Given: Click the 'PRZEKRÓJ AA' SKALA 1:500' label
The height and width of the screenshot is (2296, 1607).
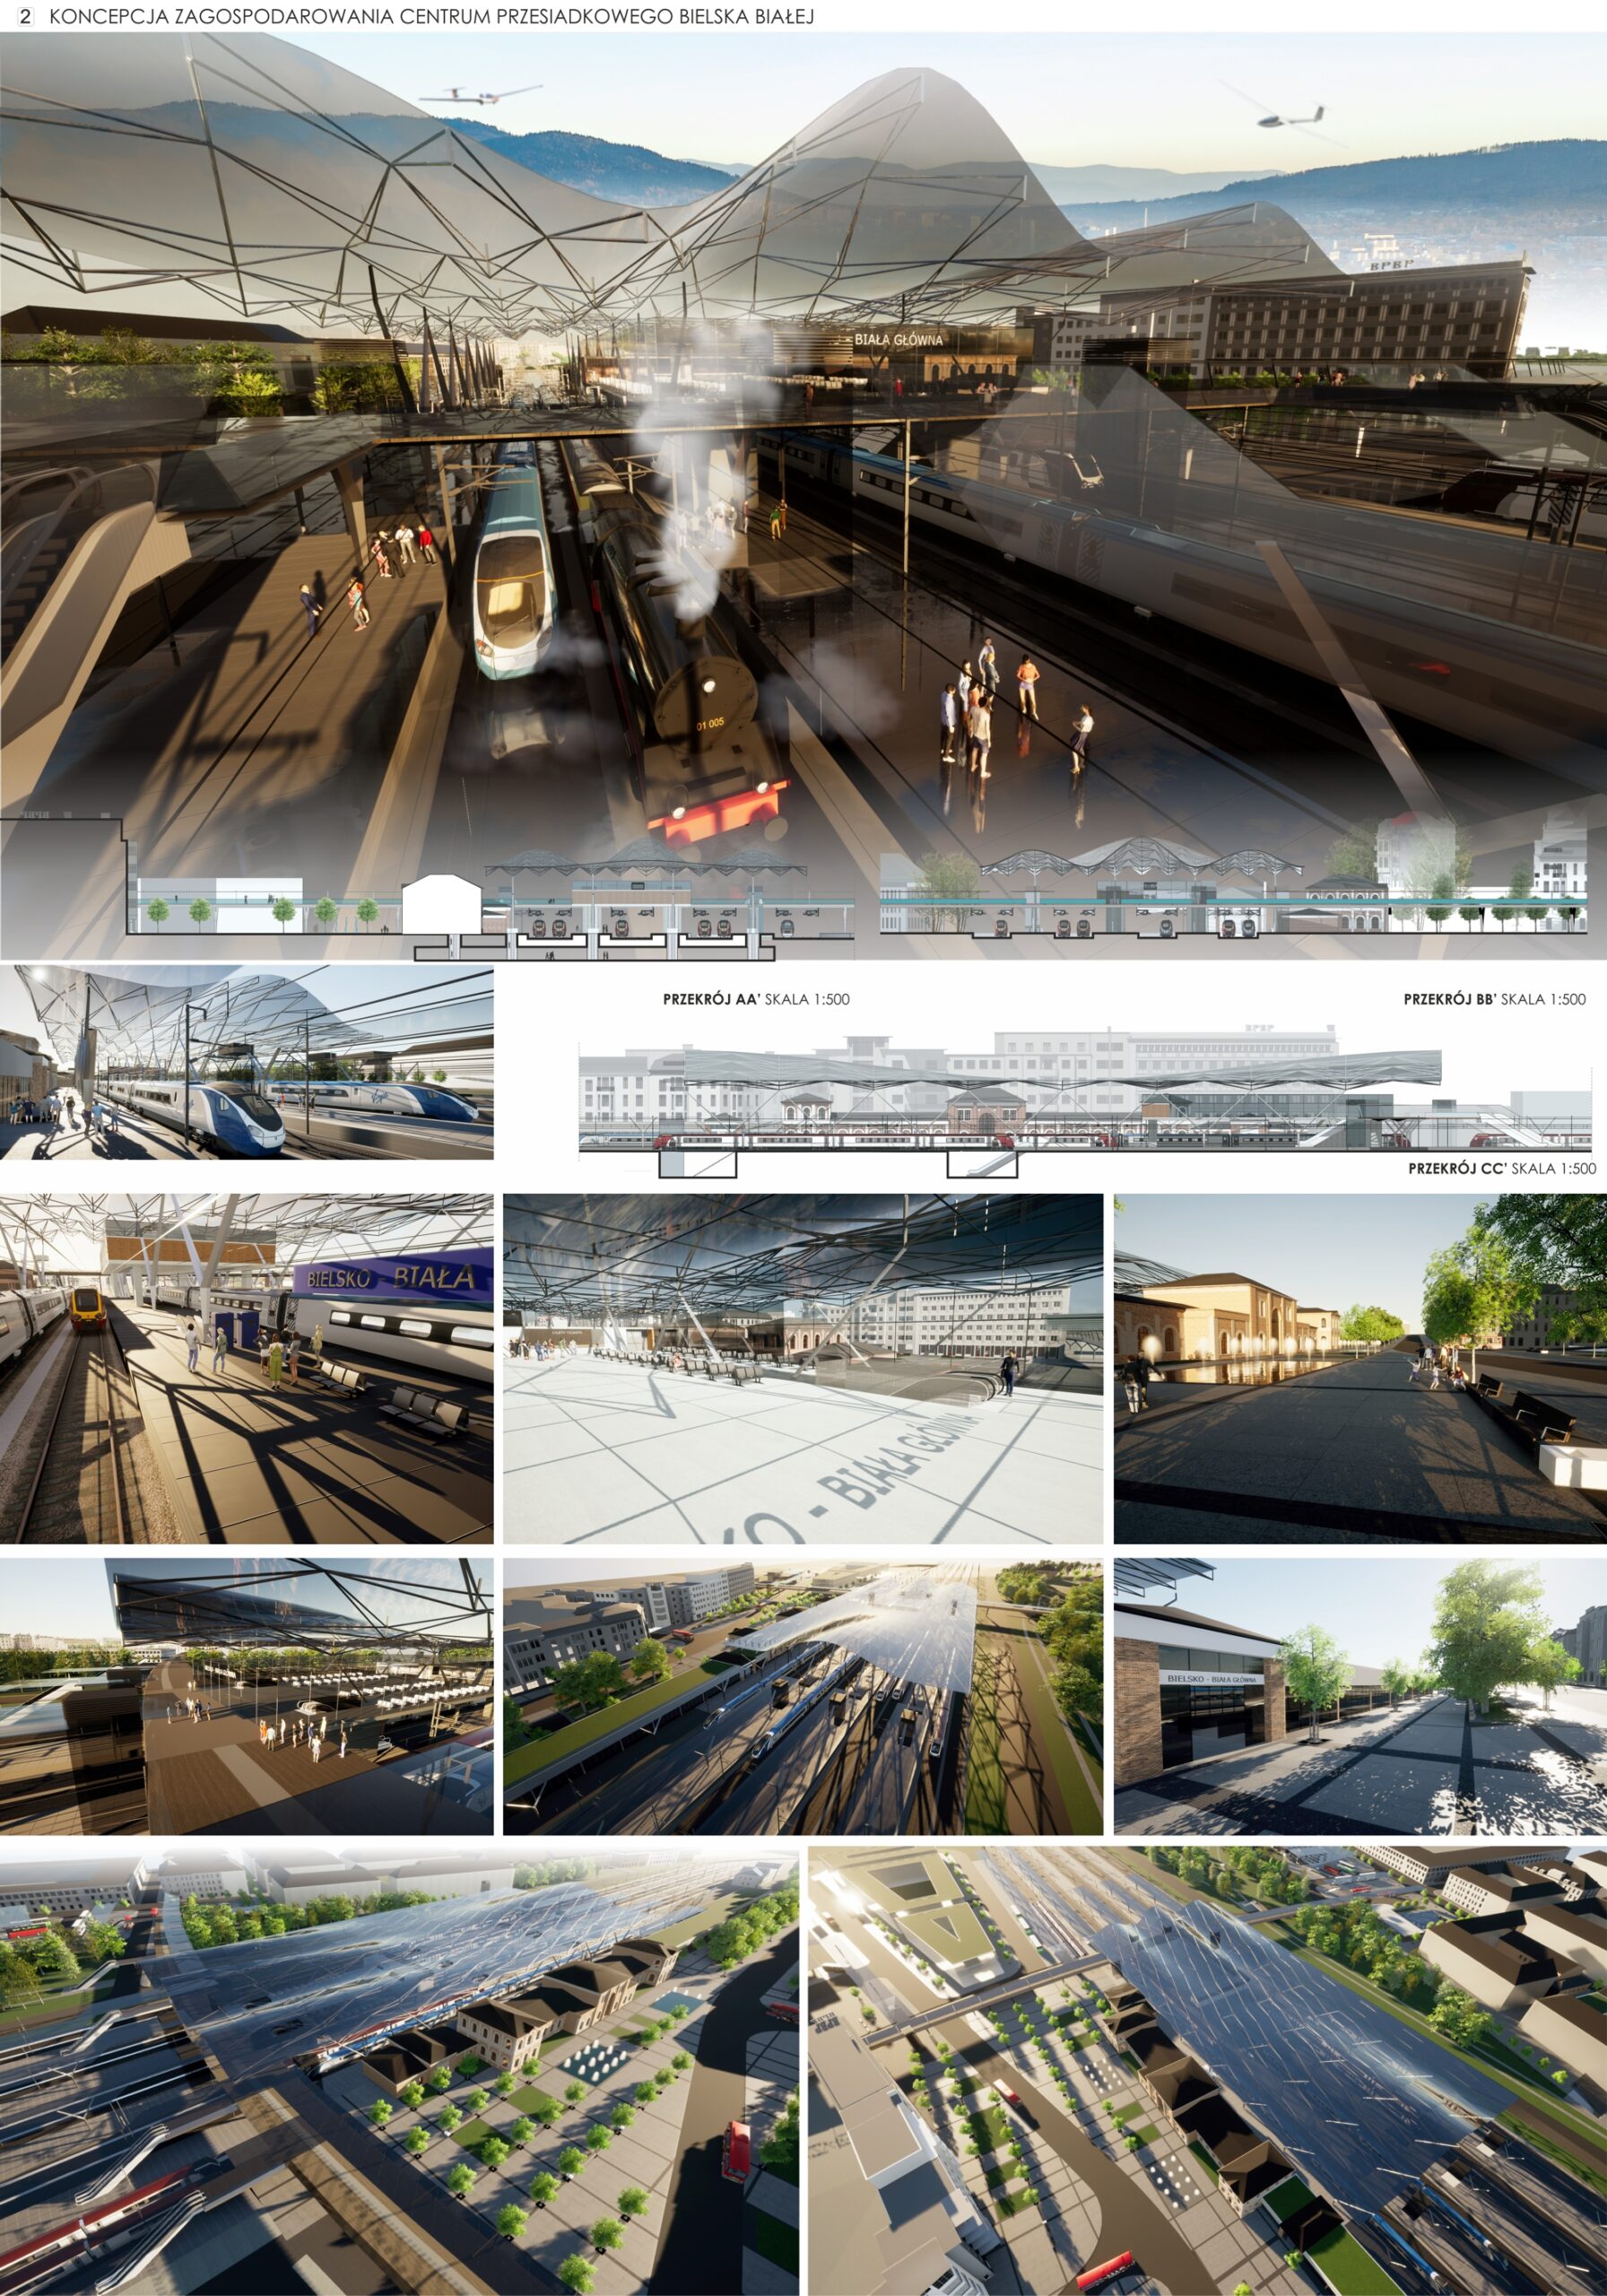Looking at the screenshot, I should (x=756, y=999).
